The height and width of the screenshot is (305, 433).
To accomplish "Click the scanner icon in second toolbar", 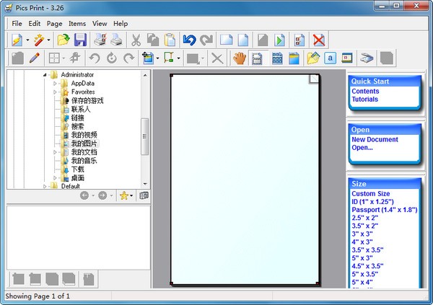I will tap(367, 58).
